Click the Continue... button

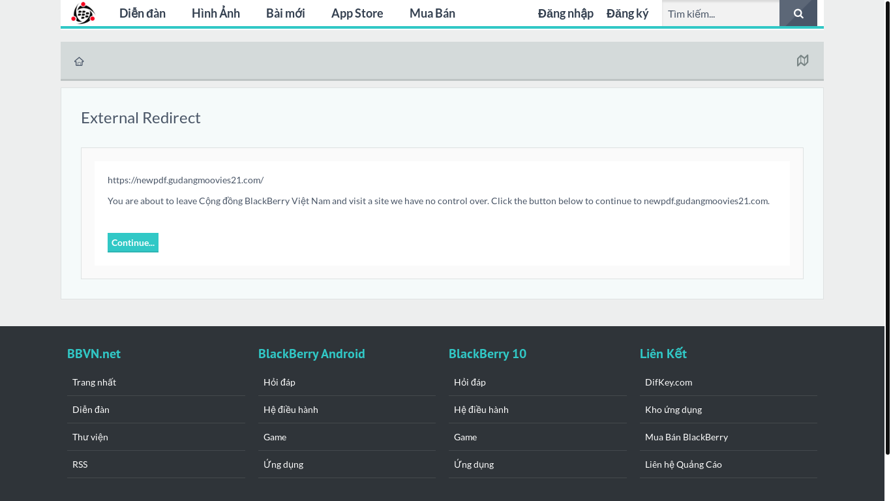point(133,243)
